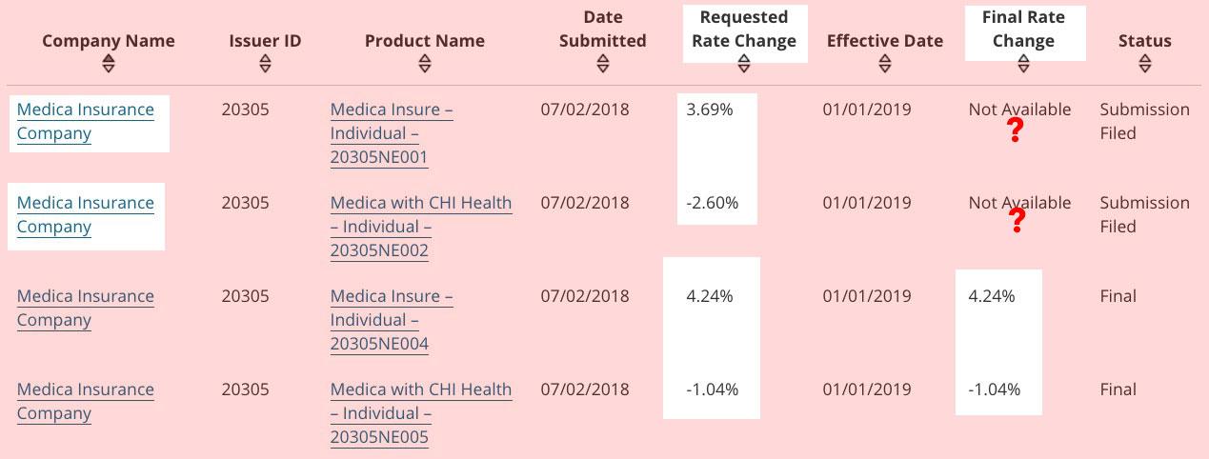This screenshot has height=459, width=1209.
Task: Sort by Product Name using its arrows
Action: click(425, 64)
